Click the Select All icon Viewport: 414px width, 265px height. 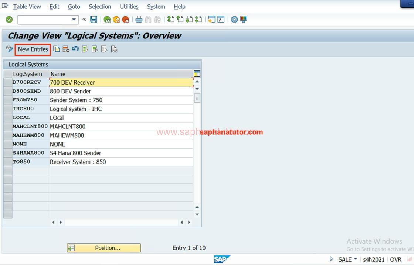(x=85, y=49)
